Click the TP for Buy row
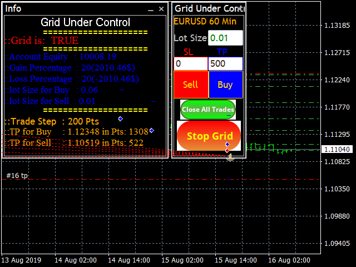Image resolution: width=356 pixels, height=267 pixels. (x=77, y=132)
